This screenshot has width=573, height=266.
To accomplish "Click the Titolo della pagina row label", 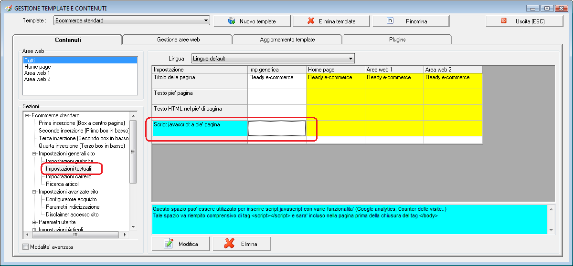I will pyautogui.click(x=200, y=81).
